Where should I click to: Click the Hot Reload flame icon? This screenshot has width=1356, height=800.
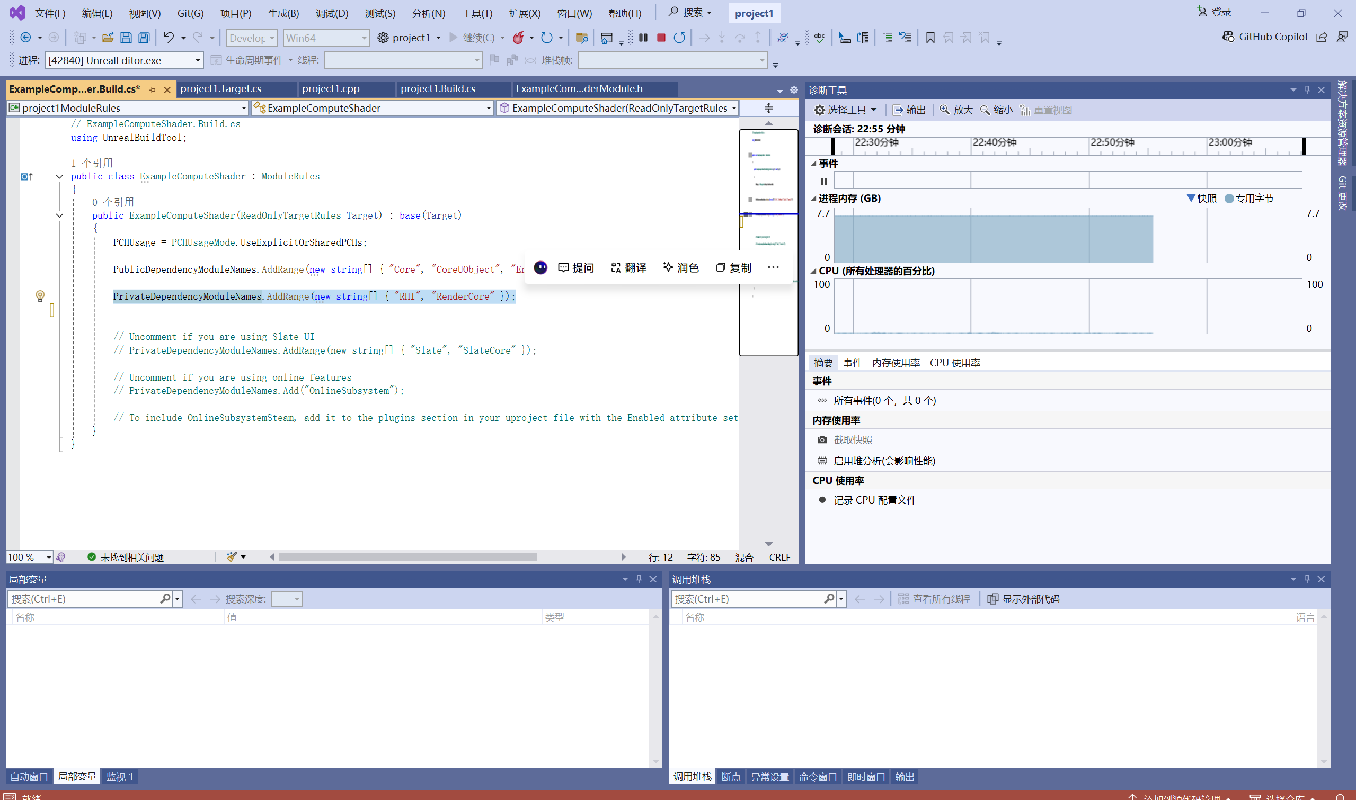tap(518, 38)
